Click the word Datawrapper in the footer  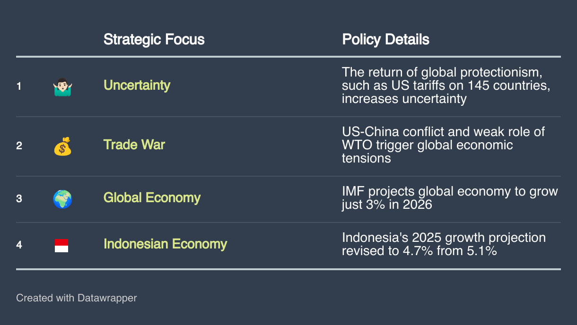tap(107, 298)
